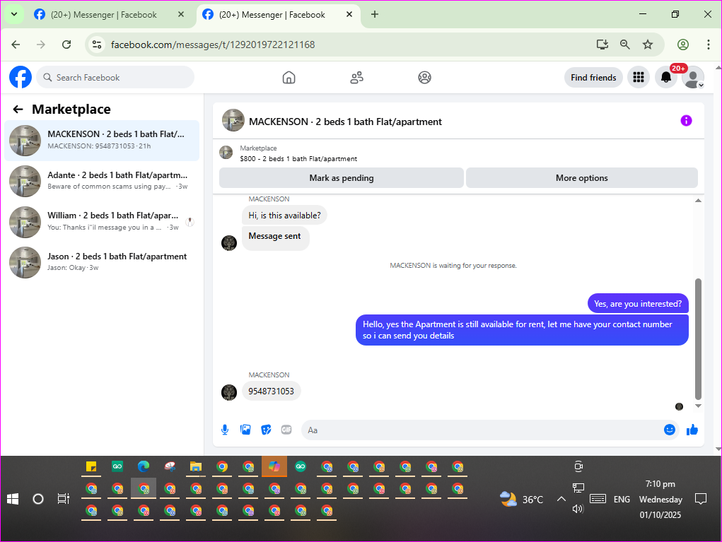Open a new browser tab
The image size is (722, 542).
[375, 14]
